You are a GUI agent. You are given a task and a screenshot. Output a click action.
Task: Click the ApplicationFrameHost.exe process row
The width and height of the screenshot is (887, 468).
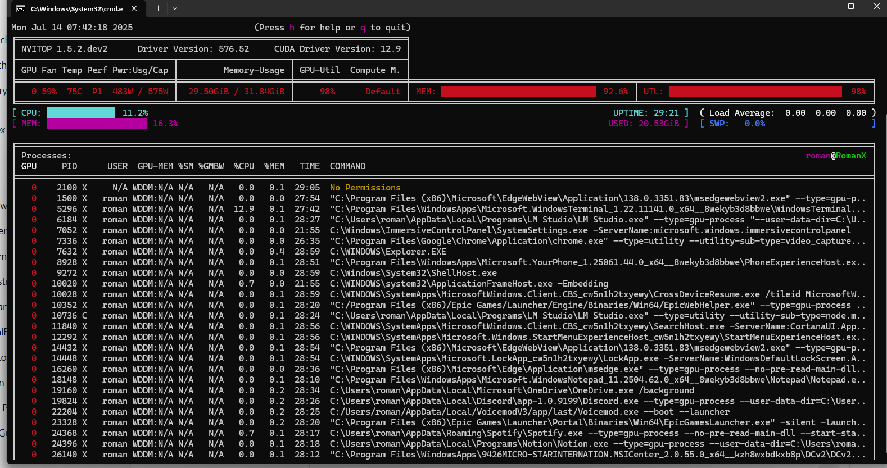click(444, 284)
